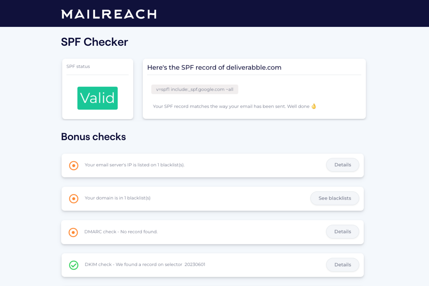429x286 pixels.
Task: Click the OK hand emoji in the SPF message
Action: pyautogui.click(x=314, y=106)
